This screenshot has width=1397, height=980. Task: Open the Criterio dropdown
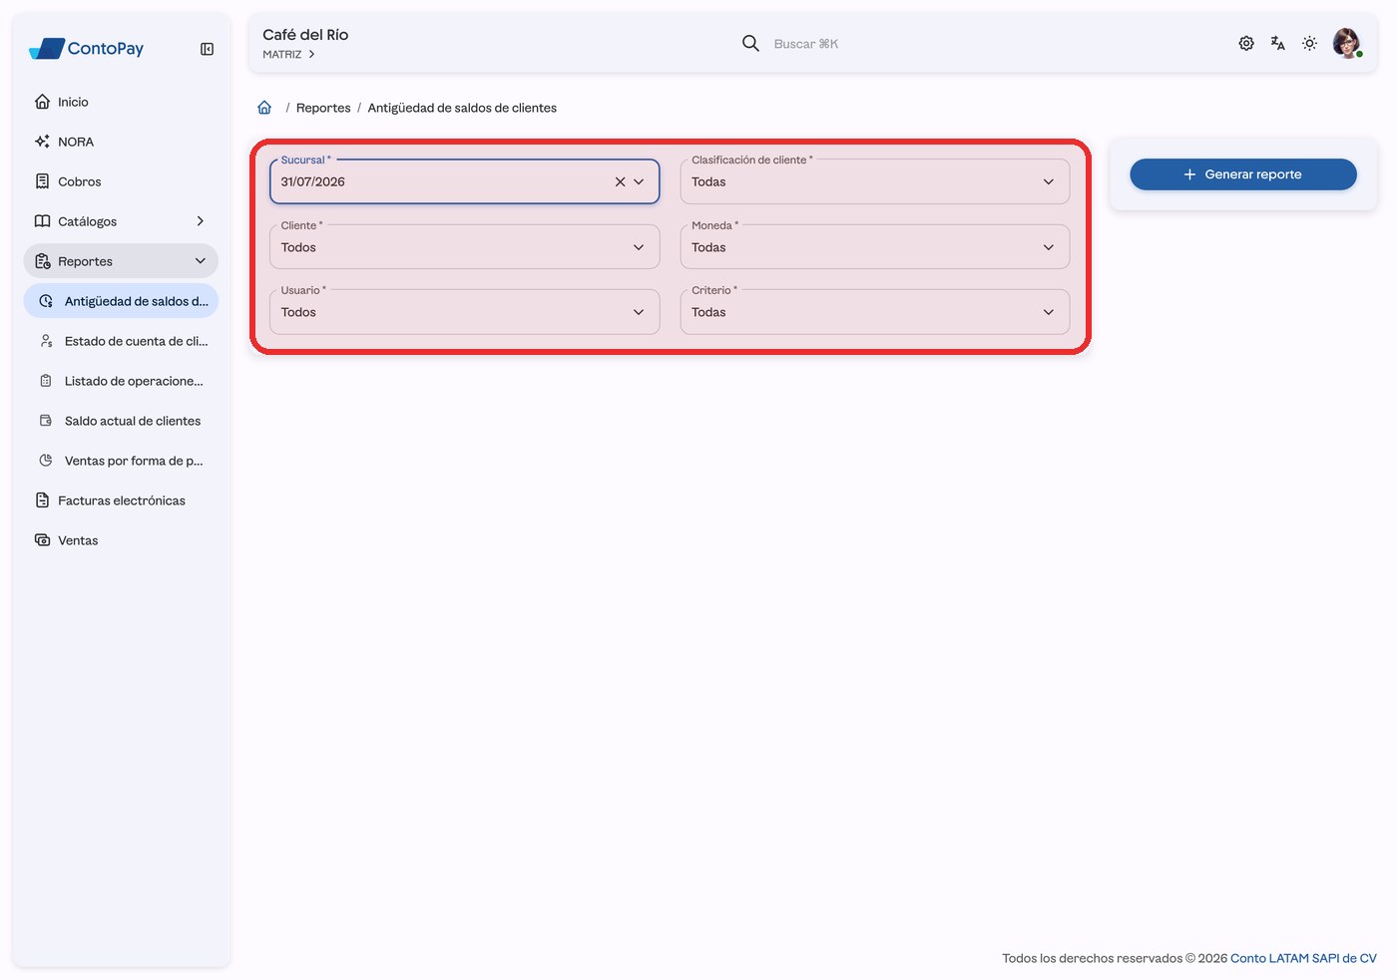pos(874,312)
